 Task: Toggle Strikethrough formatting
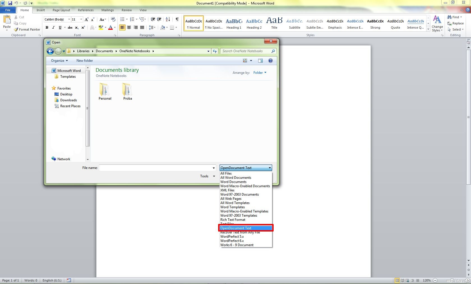pyautogui.click(x=70, y=28)
